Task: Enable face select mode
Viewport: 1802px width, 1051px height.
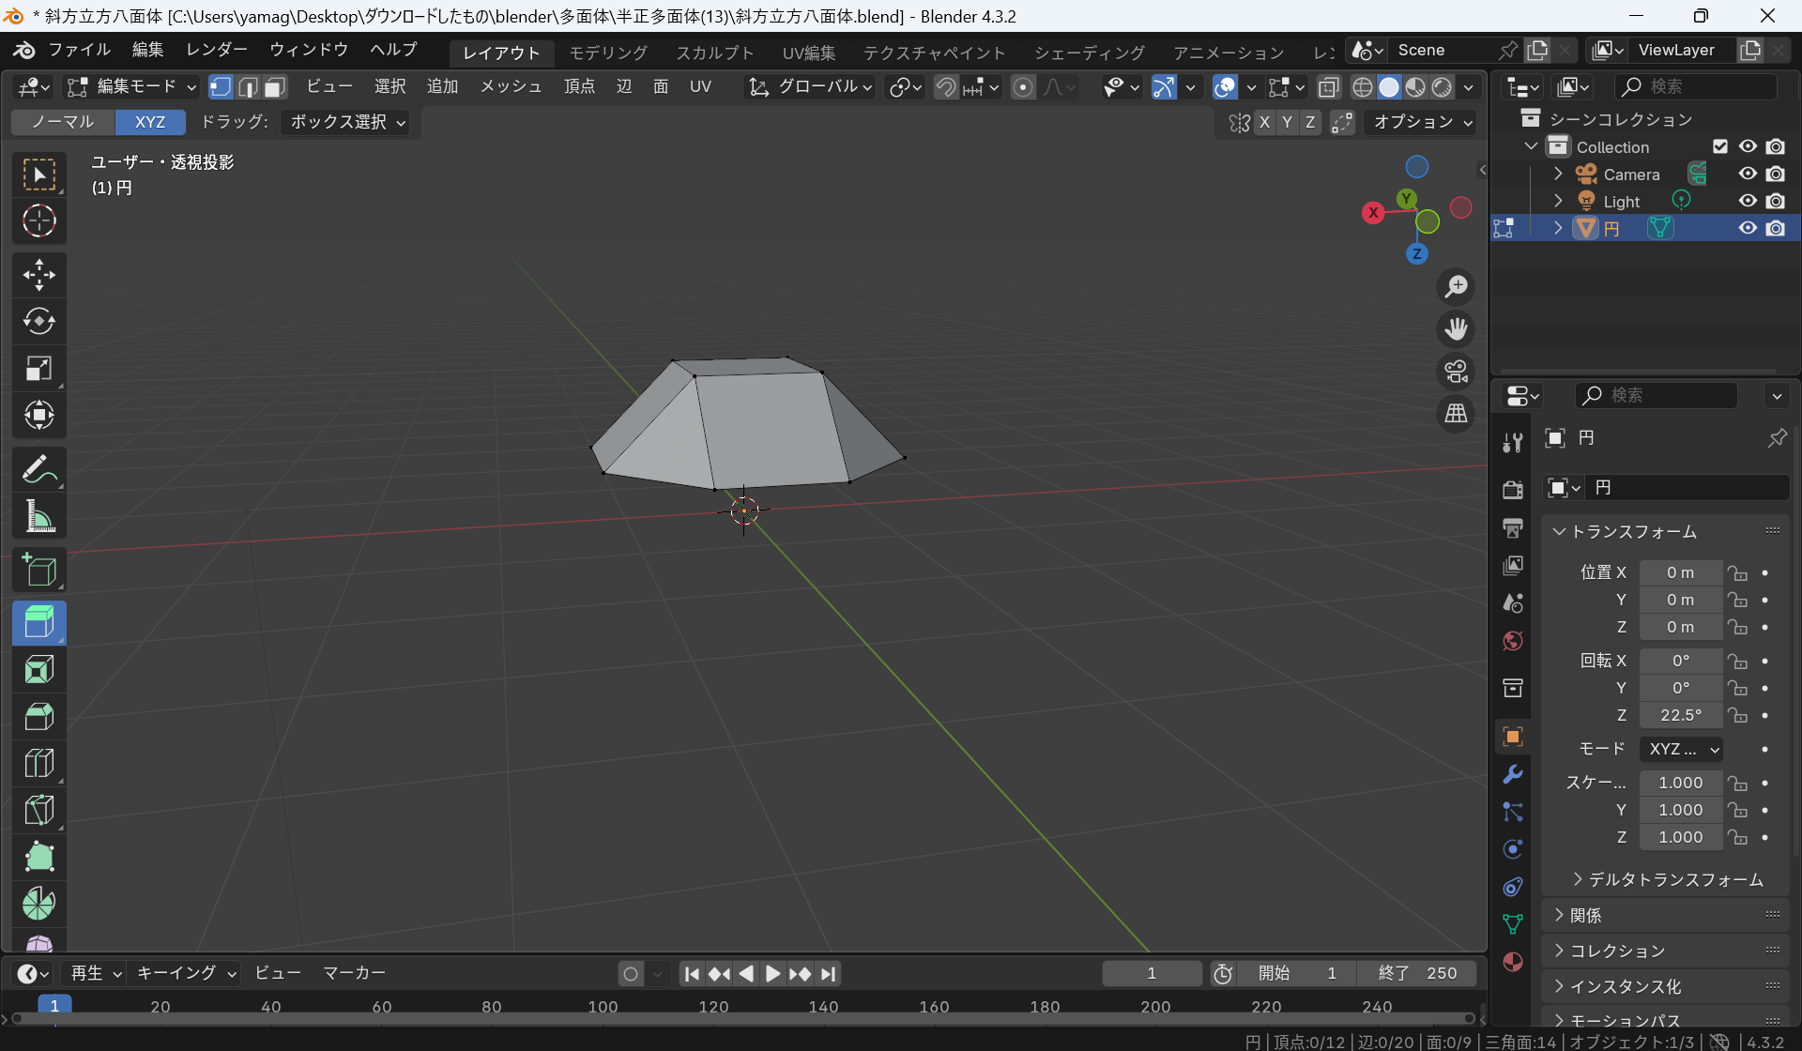Action: 275,87
